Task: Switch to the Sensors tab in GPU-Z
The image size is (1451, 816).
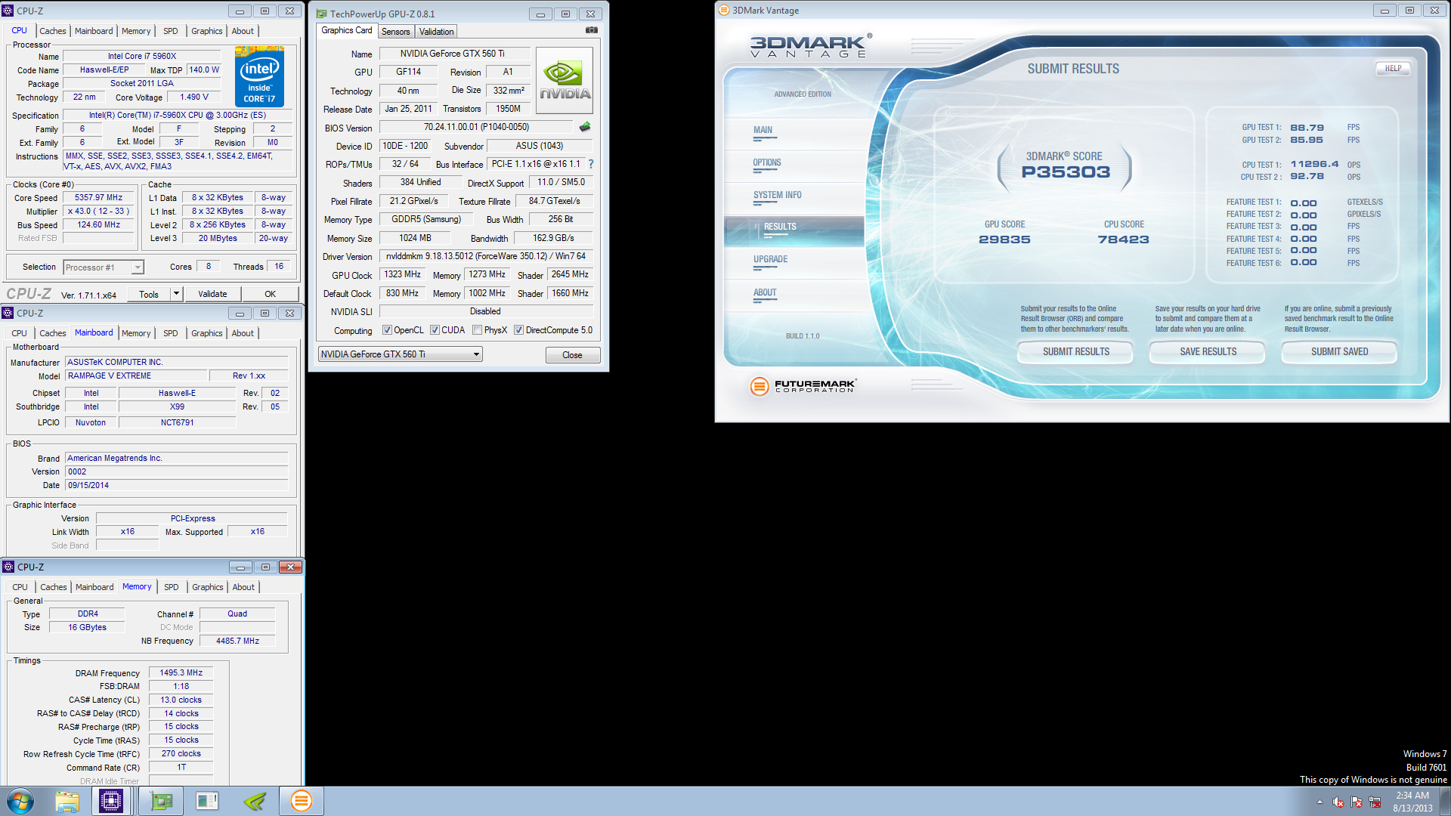Action: [x=395, y=32]
